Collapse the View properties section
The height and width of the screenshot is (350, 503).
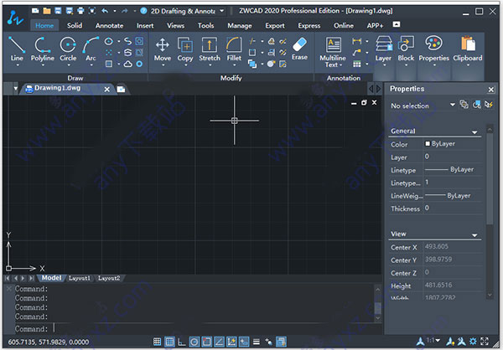point(474,235)
